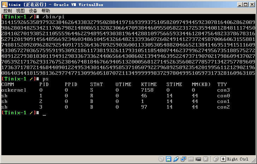Open the 帮助 menu
Image resolution: width=257 pixels, height=164 pixels.
(46, 11)
